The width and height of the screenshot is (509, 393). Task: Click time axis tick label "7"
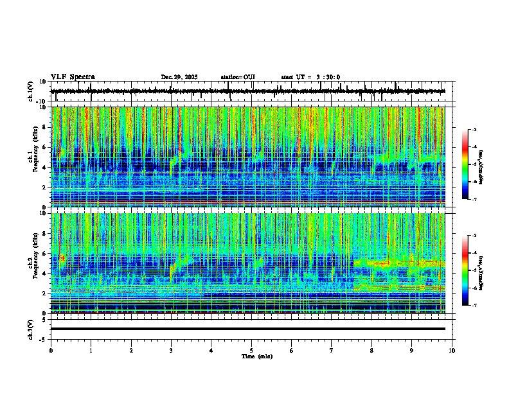pos(332,351)
